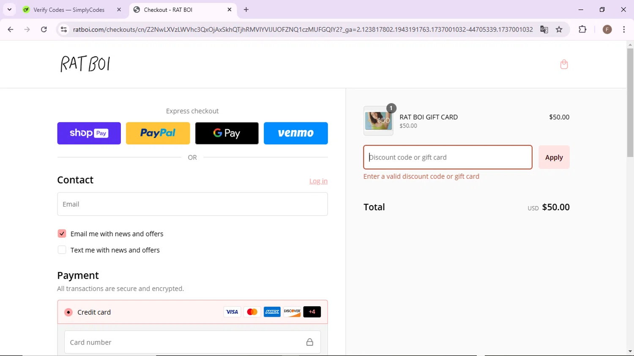Click the Express checkout heading

[192, 111]
